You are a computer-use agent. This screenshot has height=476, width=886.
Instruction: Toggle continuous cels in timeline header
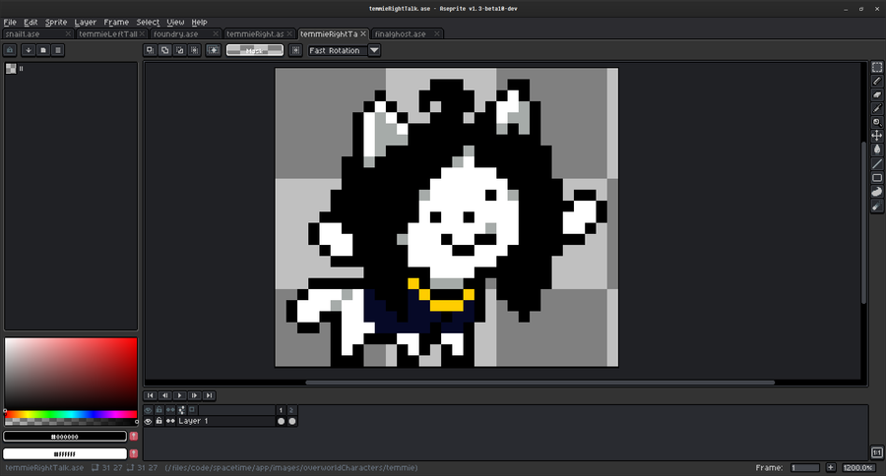click(x=170, y=410)
